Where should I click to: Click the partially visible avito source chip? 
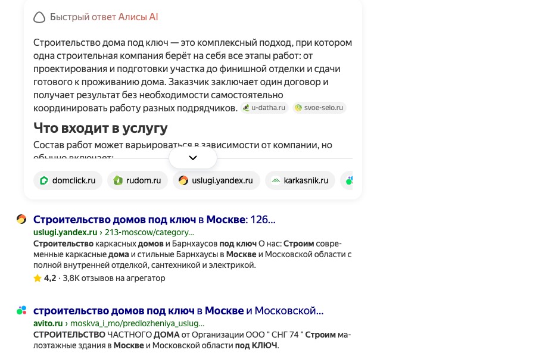point(347,180)
